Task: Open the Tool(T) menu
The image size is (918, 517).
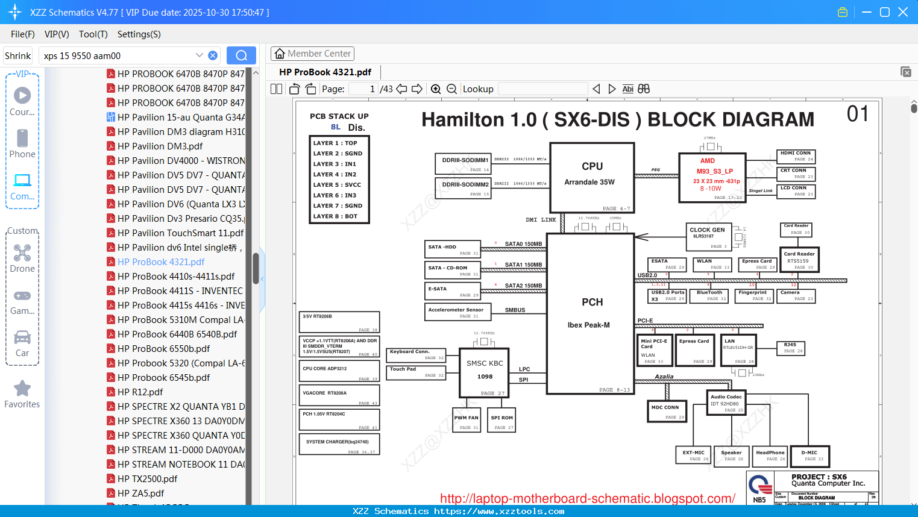Action: click(93, 34)
